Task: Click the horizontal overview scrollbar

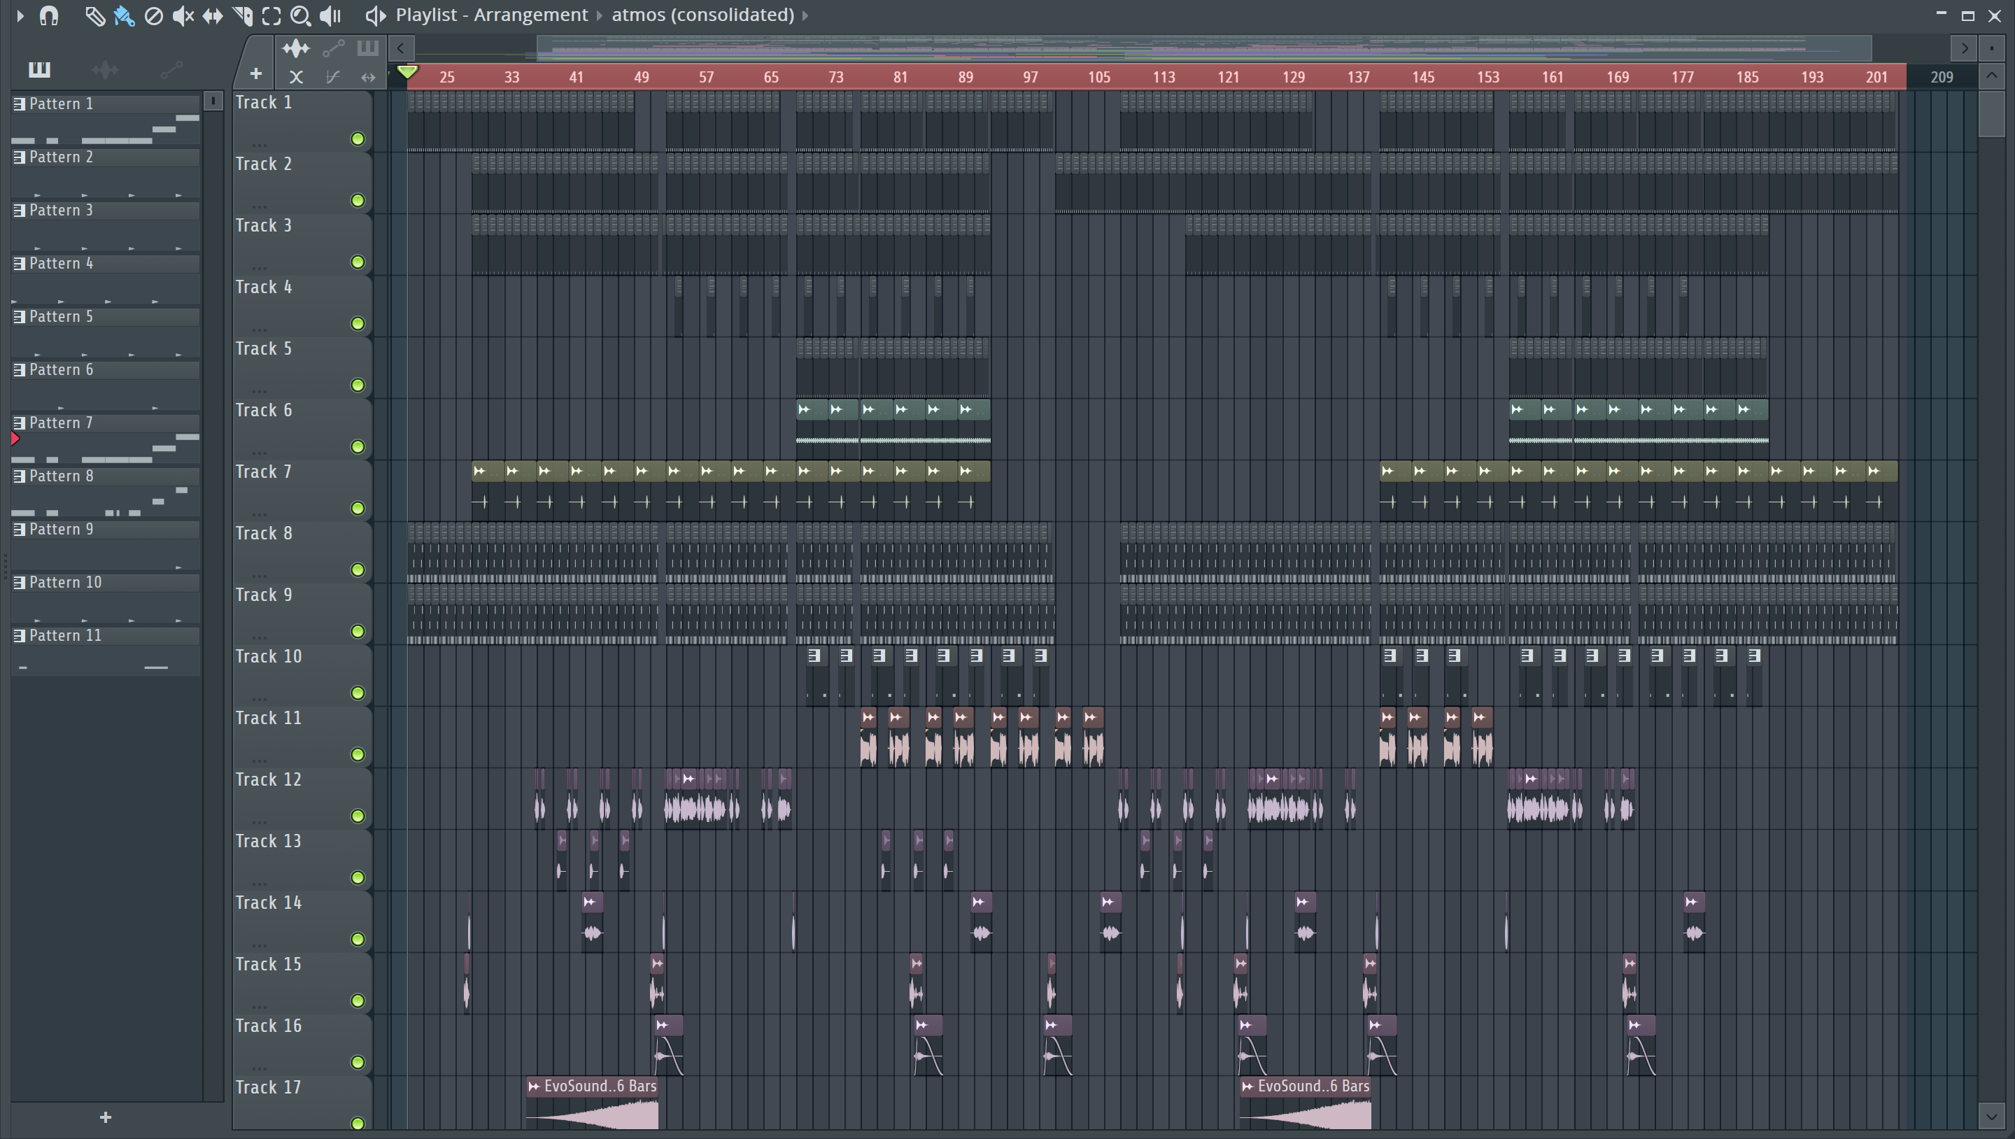Action: pyautogui.click(x=1205, y=48)
